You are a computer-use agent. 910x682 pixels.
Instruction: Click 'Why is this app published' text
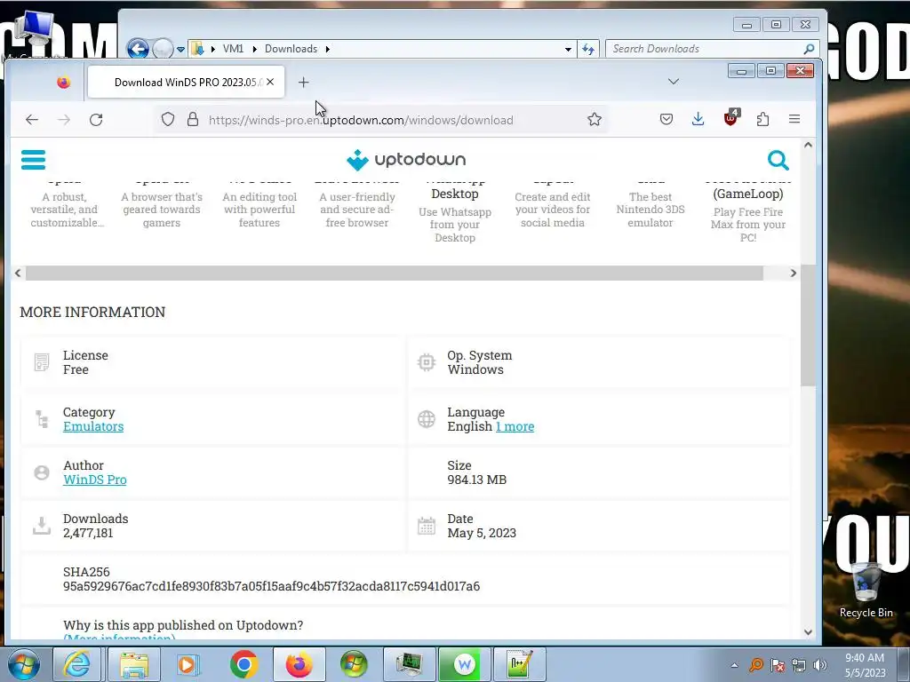(x=183, y=625)
